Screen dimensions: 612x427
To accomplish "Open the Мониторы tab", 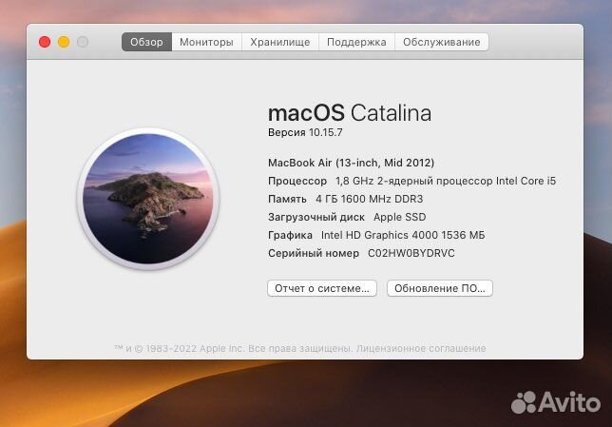I will [206, 42].
